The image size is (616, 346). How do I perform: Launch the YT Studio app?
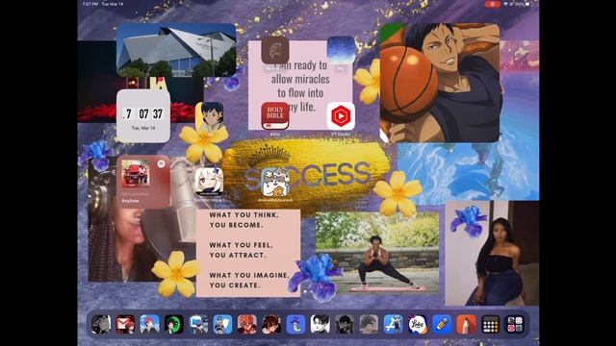(341, 116)
